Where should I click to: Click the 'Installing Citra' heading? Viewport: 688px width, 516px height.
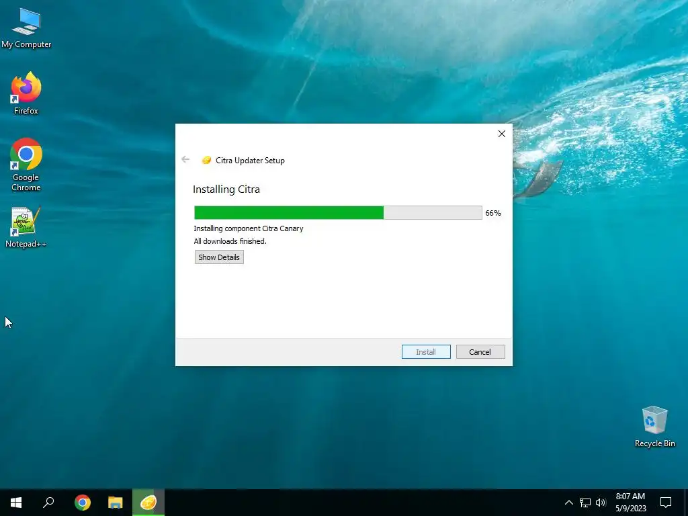[226, 189]
